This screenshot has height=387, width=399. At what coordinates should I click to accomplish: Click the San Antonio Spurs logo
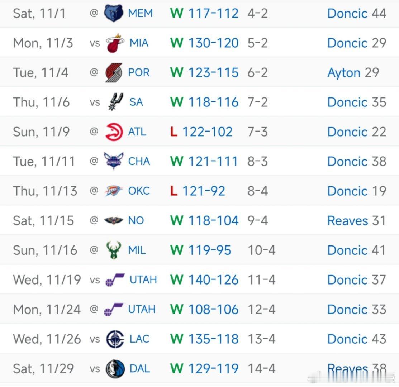pos(115,102)
